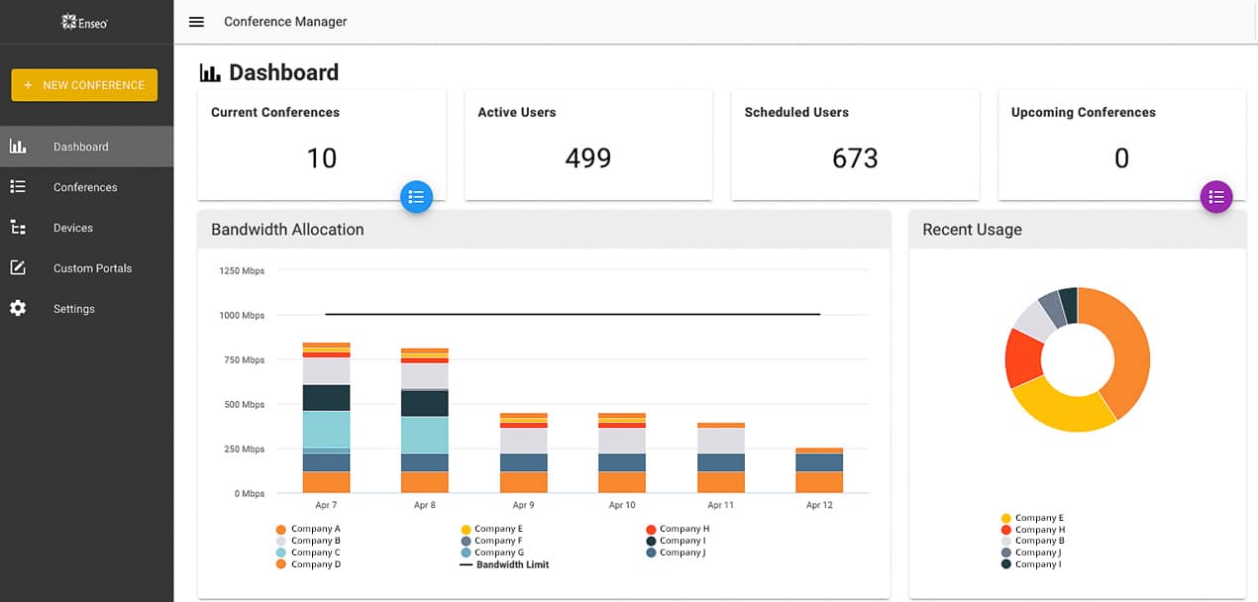Click the bar chart icon beside the Dashboard heading
The height and width of the screenshot is (602, 1258).
tap(208, 70)
